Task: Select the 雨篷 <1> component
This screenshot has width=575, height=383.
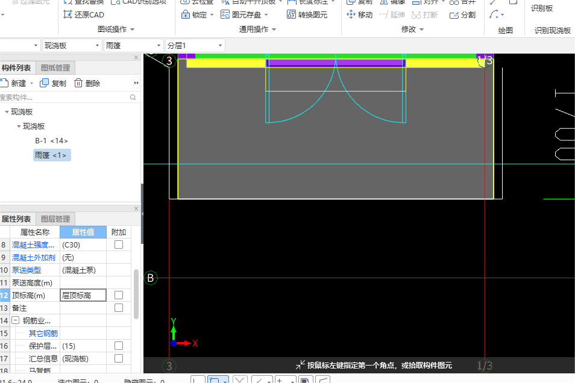Action: pyautogui.click(x=52, y=155)
